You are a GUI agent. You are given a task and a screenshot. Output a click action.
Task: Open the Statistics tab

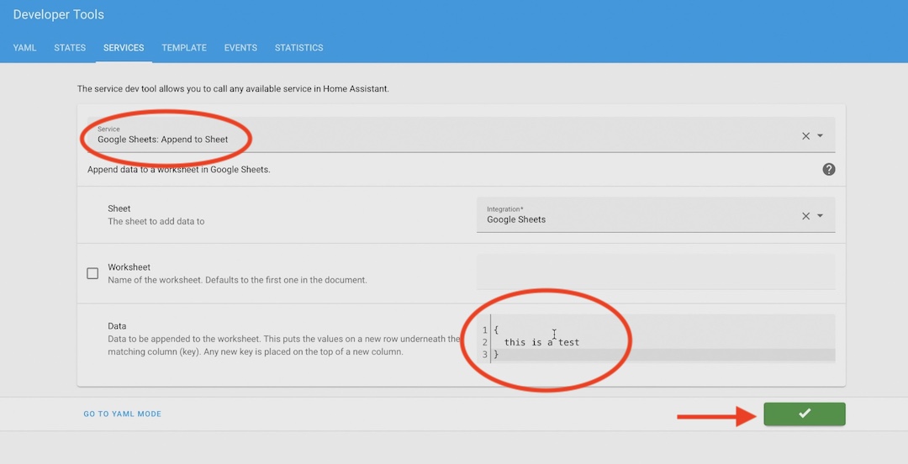298,48
